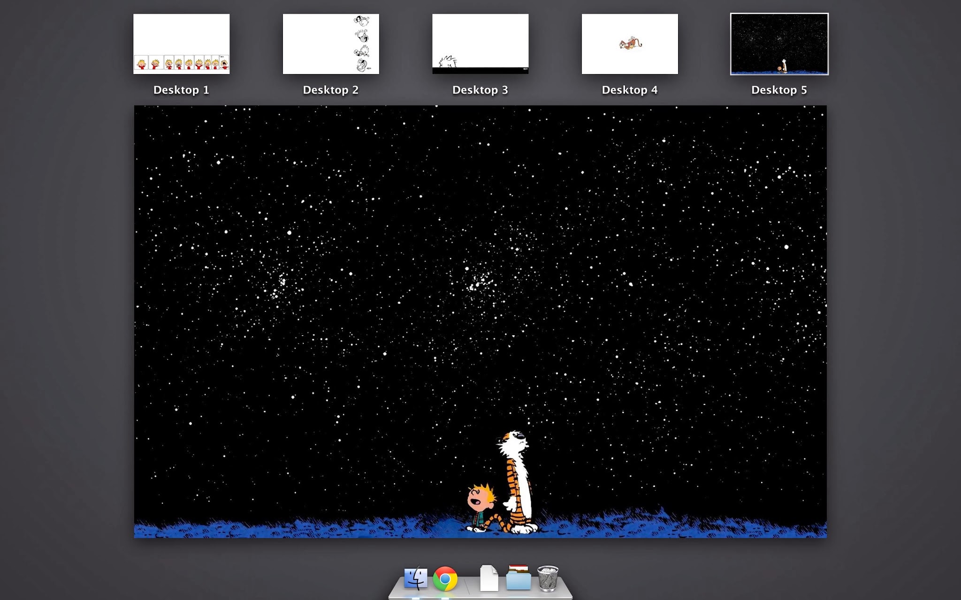The height and width of the screenshot is (600, 961).
Task: Select the Desktop 3 space thumbnail
Action: click(x=480, y=44)
